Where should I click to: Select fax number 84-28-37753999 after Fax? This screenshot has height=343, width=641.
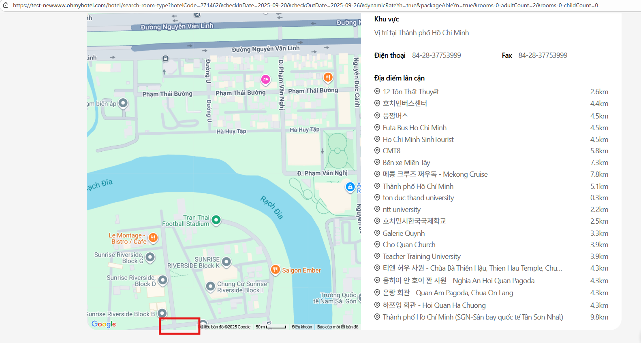(x=543, y=55)
